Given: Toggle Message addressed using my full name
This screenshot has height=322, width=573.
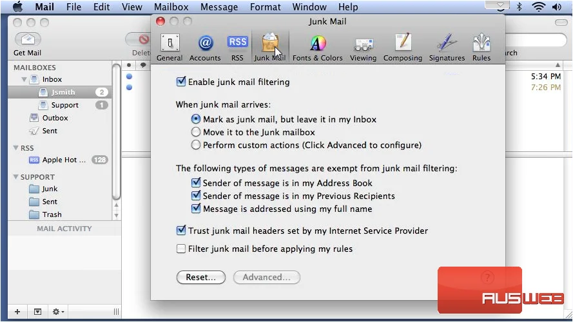Looking at the screenshot, I should [196, 208].
